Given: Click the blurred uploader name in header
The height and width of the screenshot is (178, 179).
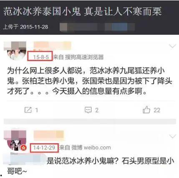Looking at the screenshot, I should 97,27.
